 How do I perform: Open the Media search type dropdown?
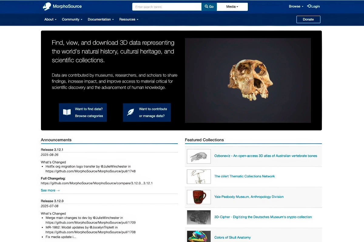point(232,7)
